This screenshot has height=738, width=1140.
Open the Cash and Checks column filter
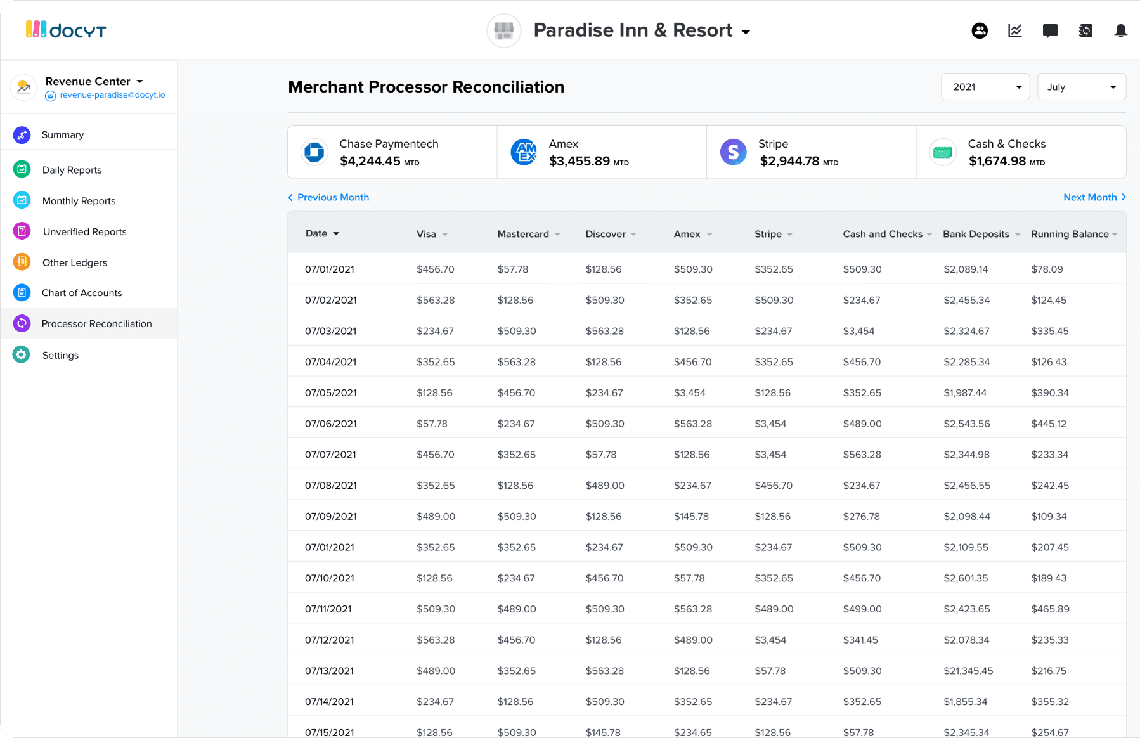click(x=929, y=235)
